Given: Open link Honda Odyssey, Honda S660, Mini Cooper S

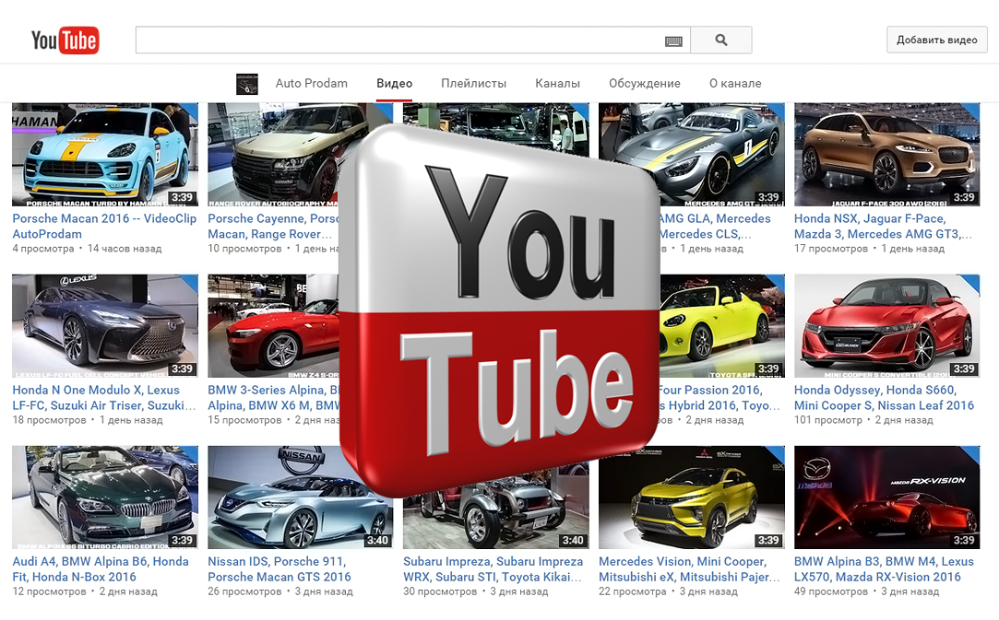Looking at the screenshot, I should point(884,397).
